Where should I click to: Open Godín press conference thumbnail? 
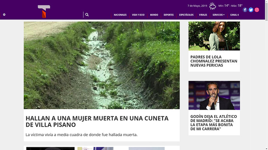214,95
